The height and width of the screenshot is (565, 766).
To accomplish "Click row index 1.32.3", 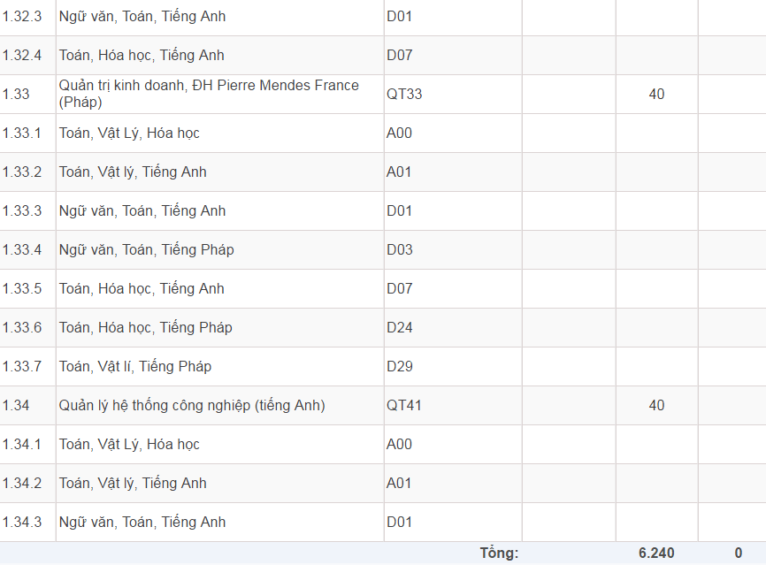I will (x=22, y=17).
